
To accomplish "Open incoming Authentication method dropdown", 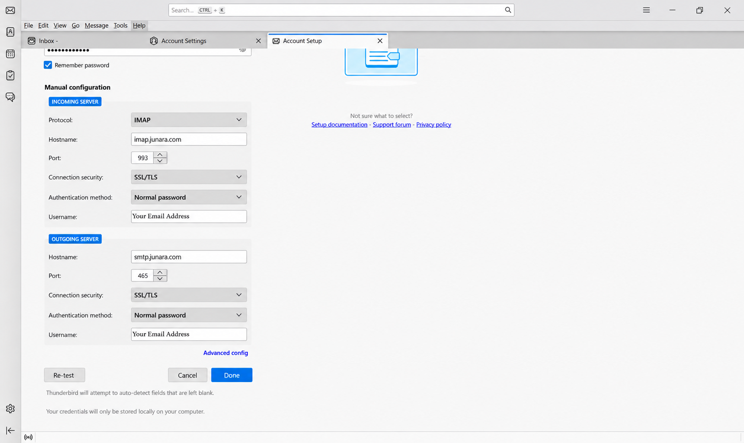I will click(189, 197).
